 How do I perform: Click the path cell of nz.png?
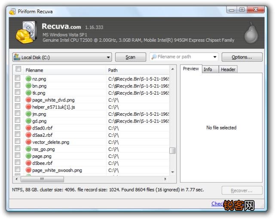click(x=138, y=79)
